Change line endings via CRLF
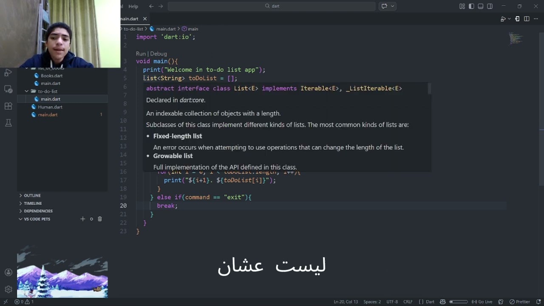This screenshot has width=544, height=306. (408, 302)
